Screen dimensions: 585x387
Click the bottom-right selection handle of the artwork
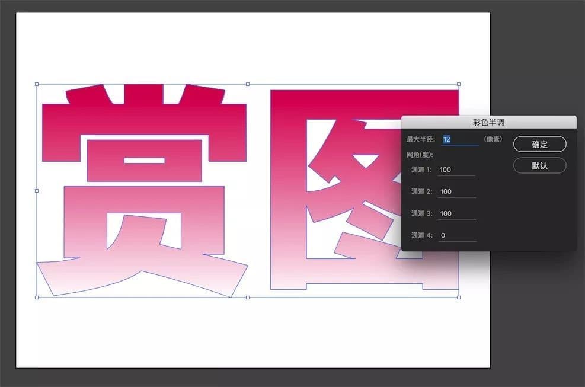[x=459, y=296]
